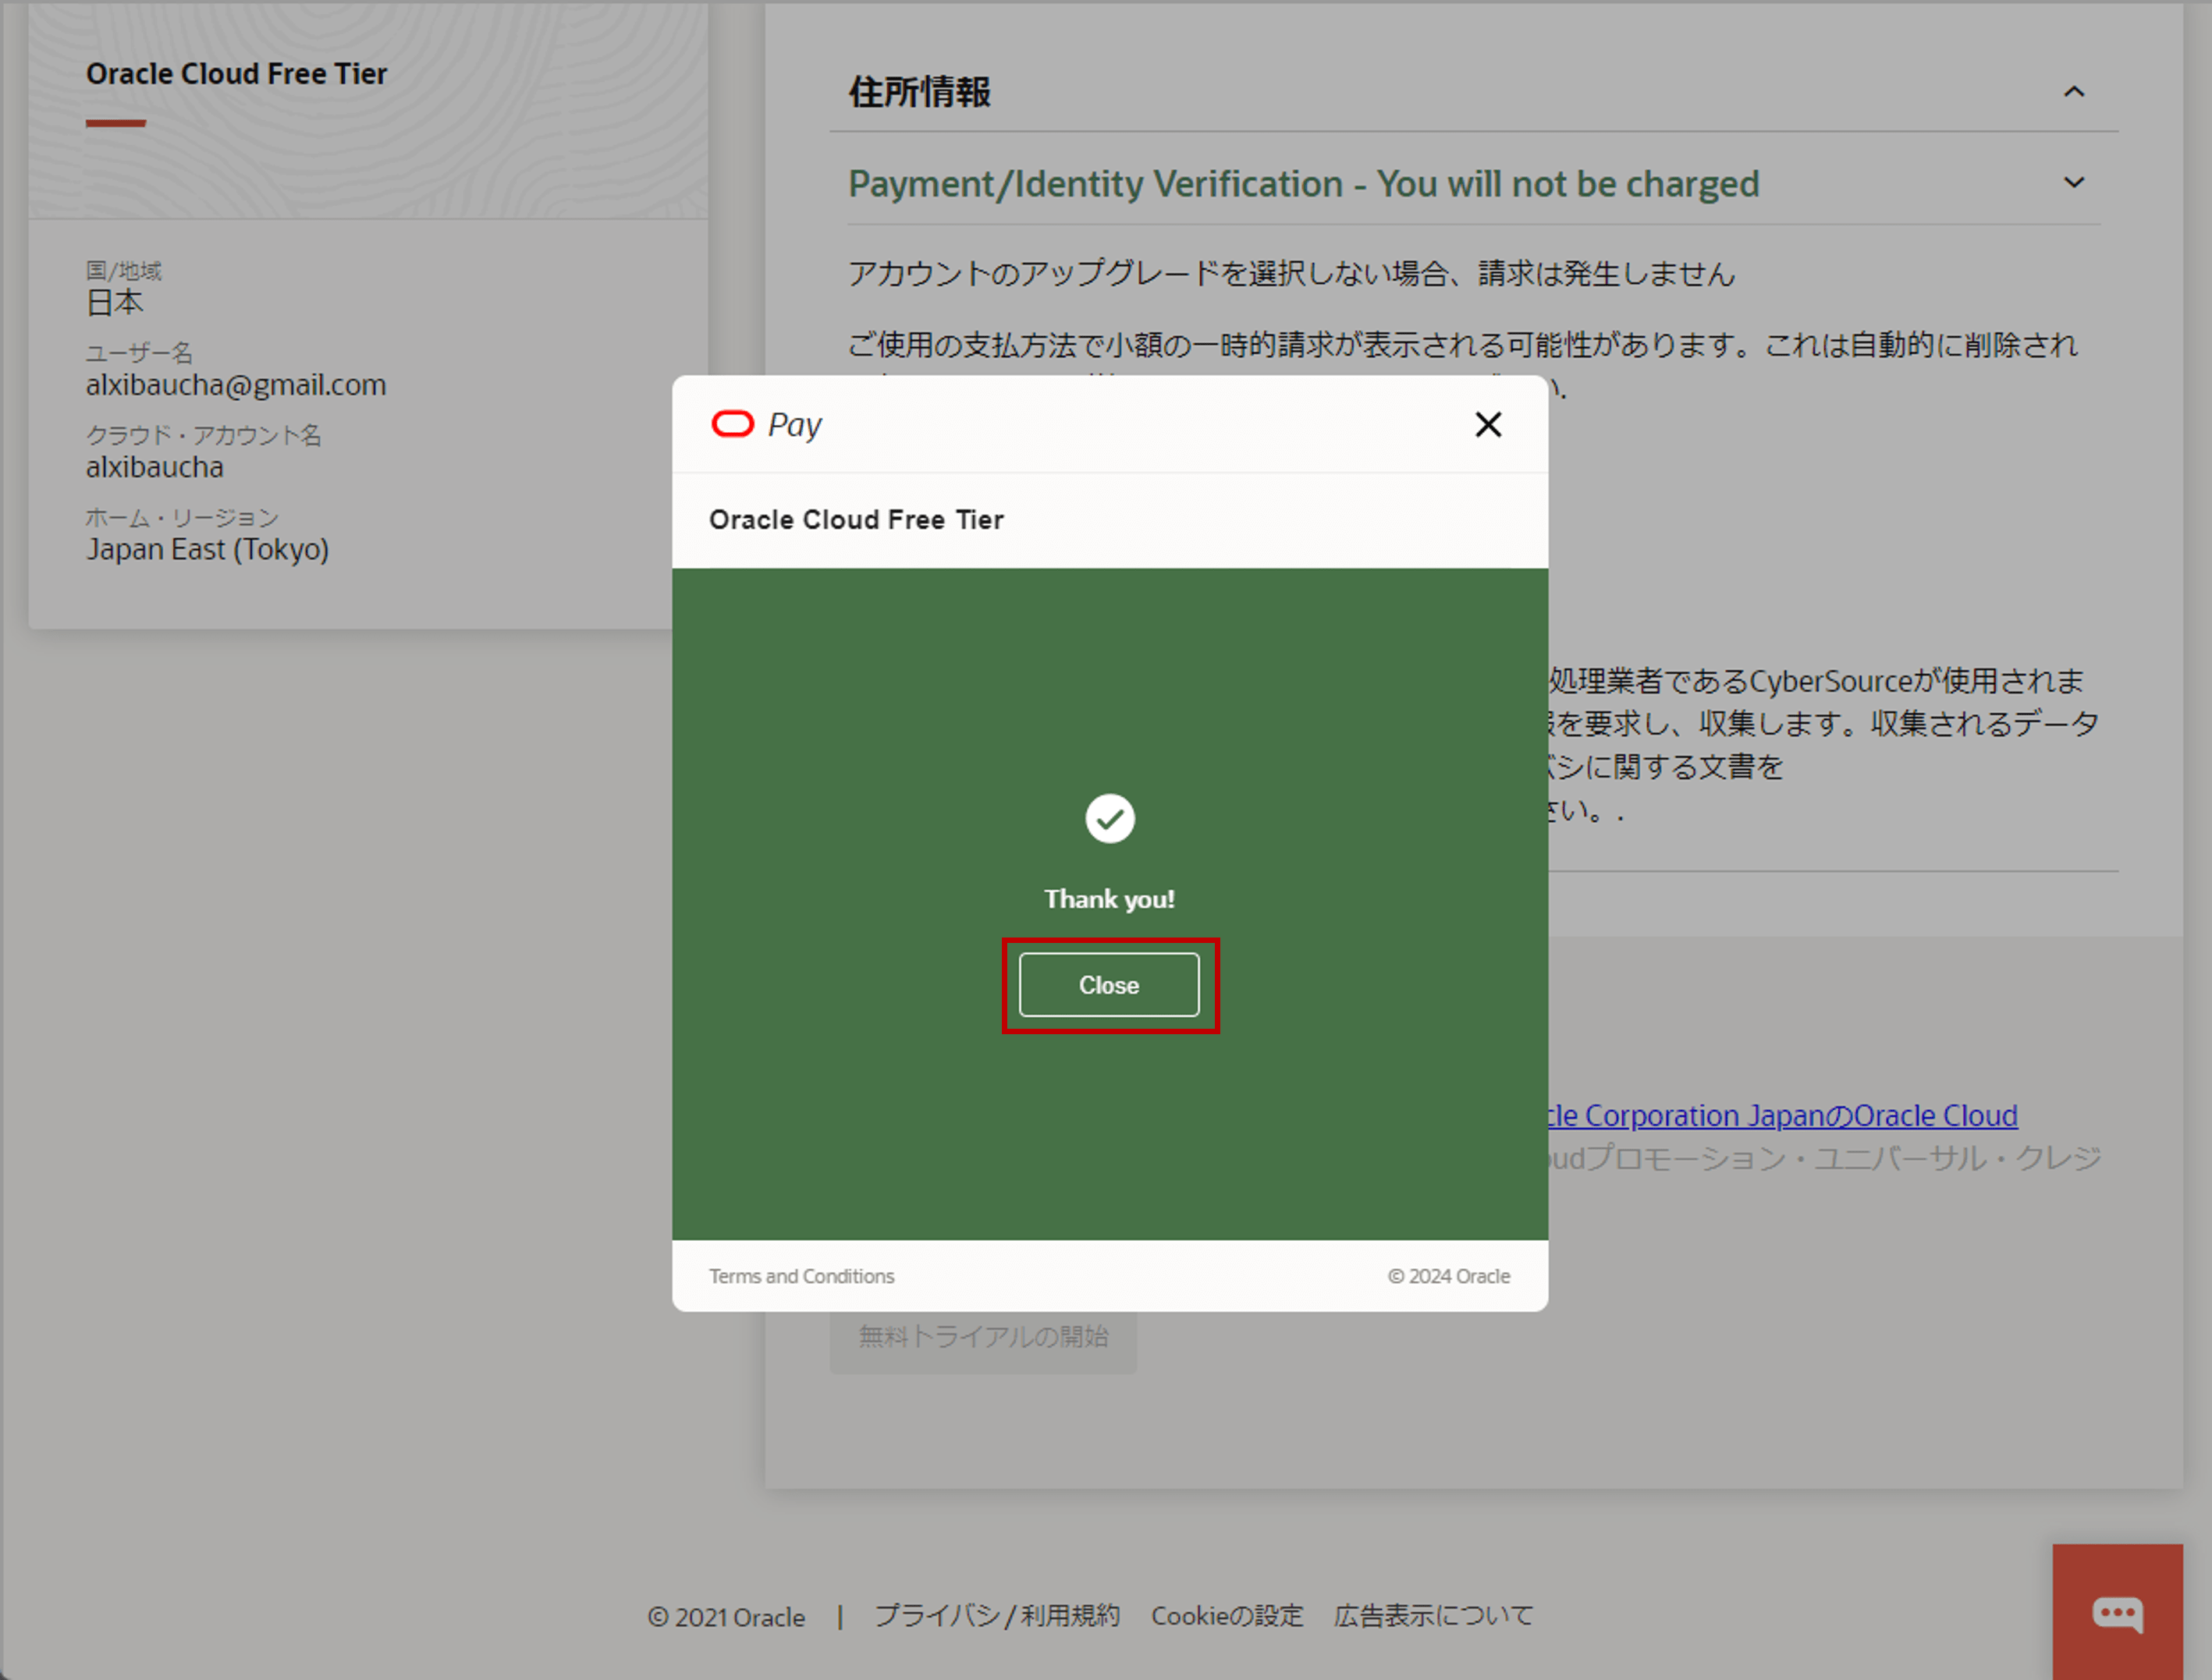Screen dimensions: 2212x1680
Task: Click the email alxibaucha@gmail.com text
Action: [x=236, y=385]
